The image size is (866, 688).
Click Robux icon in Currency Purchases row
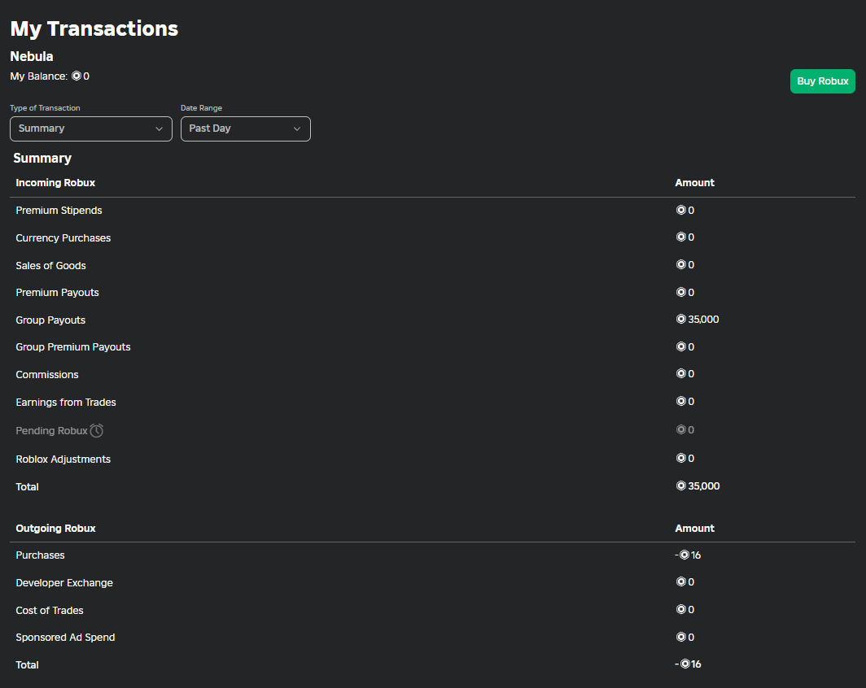click(x=681, y=237)
